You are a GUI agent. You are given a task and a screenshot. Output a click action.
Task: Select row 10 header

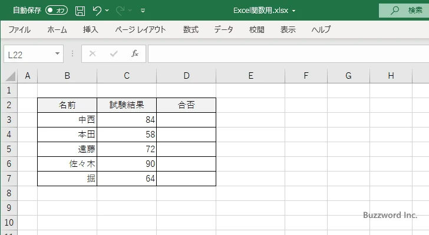point(9,223)
